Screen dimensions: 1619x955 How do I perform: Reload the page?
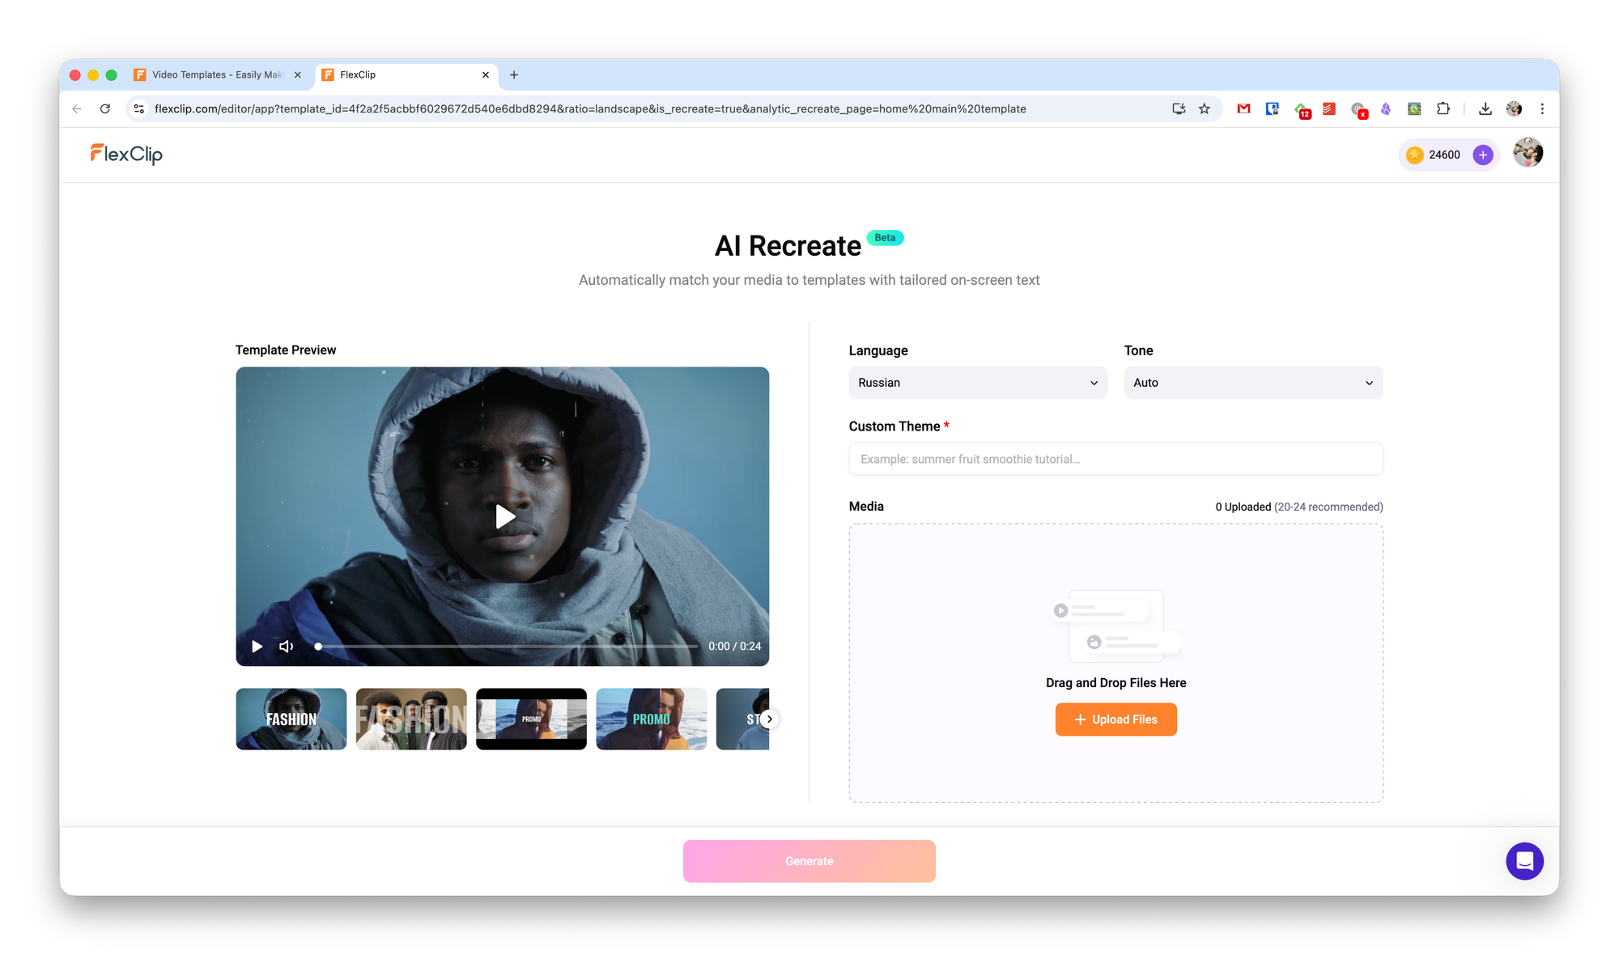[105, 108]
